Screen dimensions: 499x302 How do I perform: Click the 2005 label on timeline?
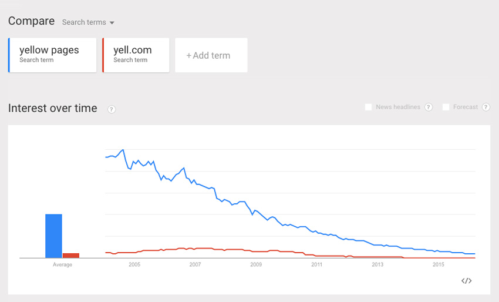[x=134, y=265]
